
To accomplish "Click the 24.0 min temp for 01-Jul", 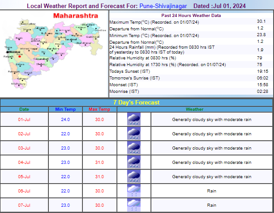I will (65, 119).
